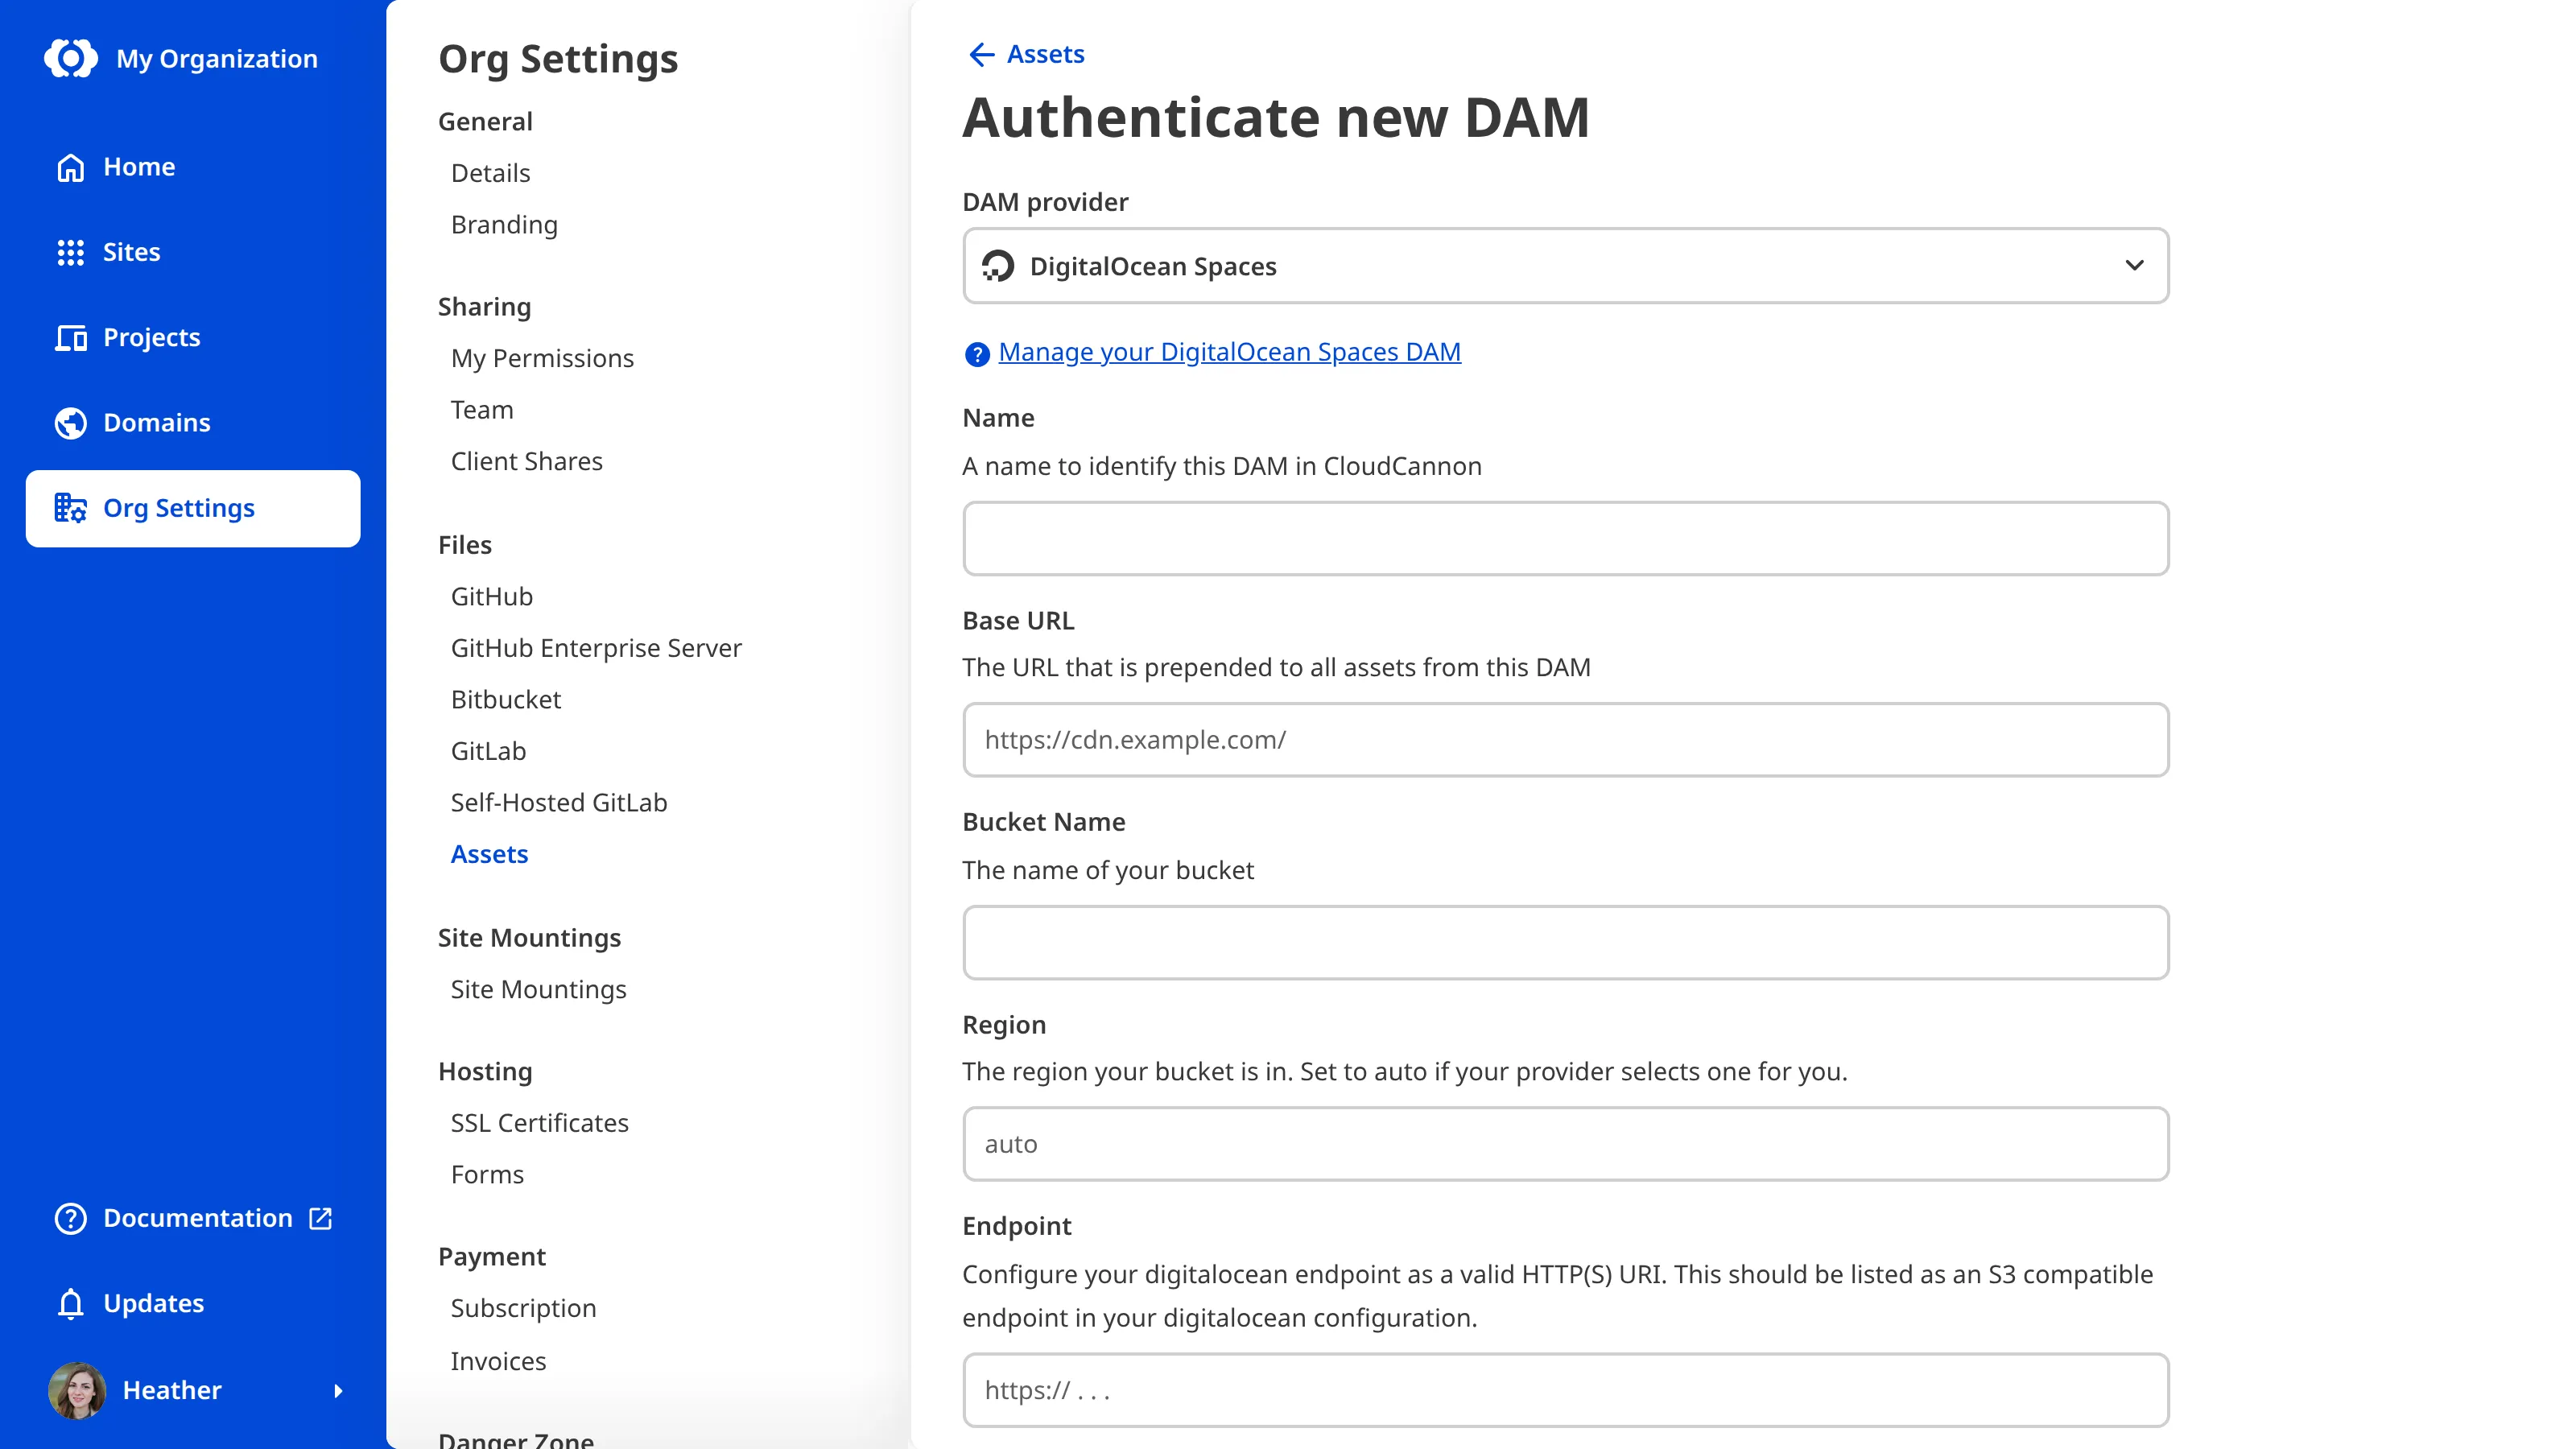Screen dimensions: 2576x1449
Task: Click the Org Settings building icon
Action: pos(70,508)
